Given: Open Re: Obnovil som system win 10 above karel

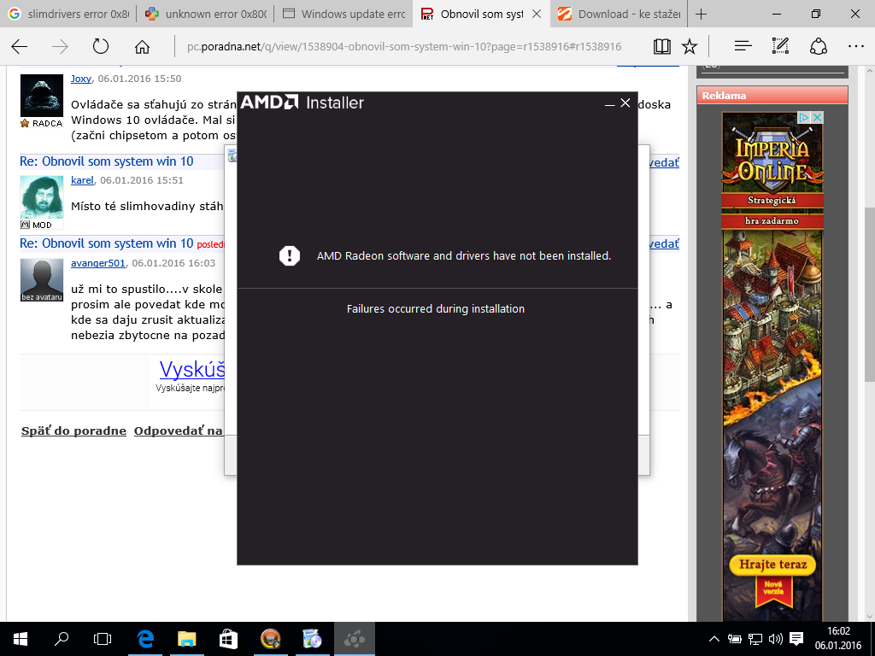Looking at the screenshot, I should pyautogui.click(x=107, y=161).
